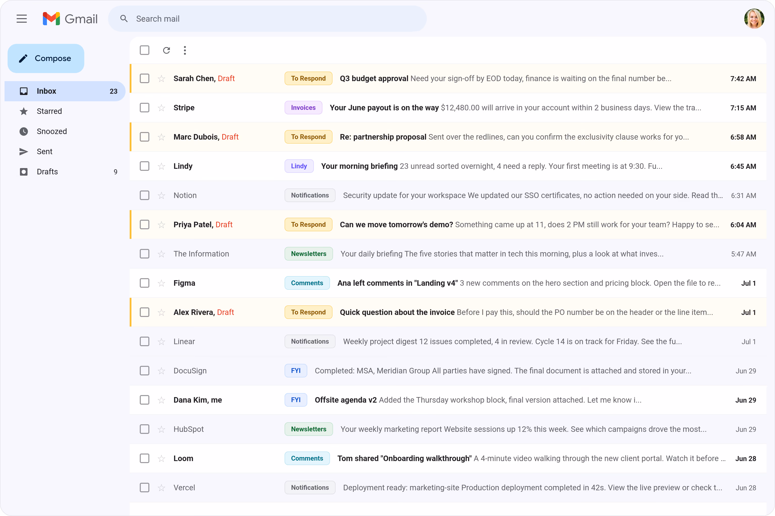Open the Inbox folder
The width and height of the screenshot is (775, 516).
(65, 91)
